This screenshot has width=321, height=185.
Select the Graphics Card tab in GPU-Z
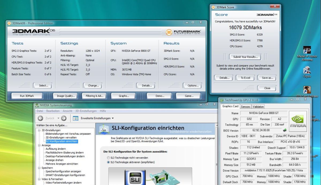230,106
